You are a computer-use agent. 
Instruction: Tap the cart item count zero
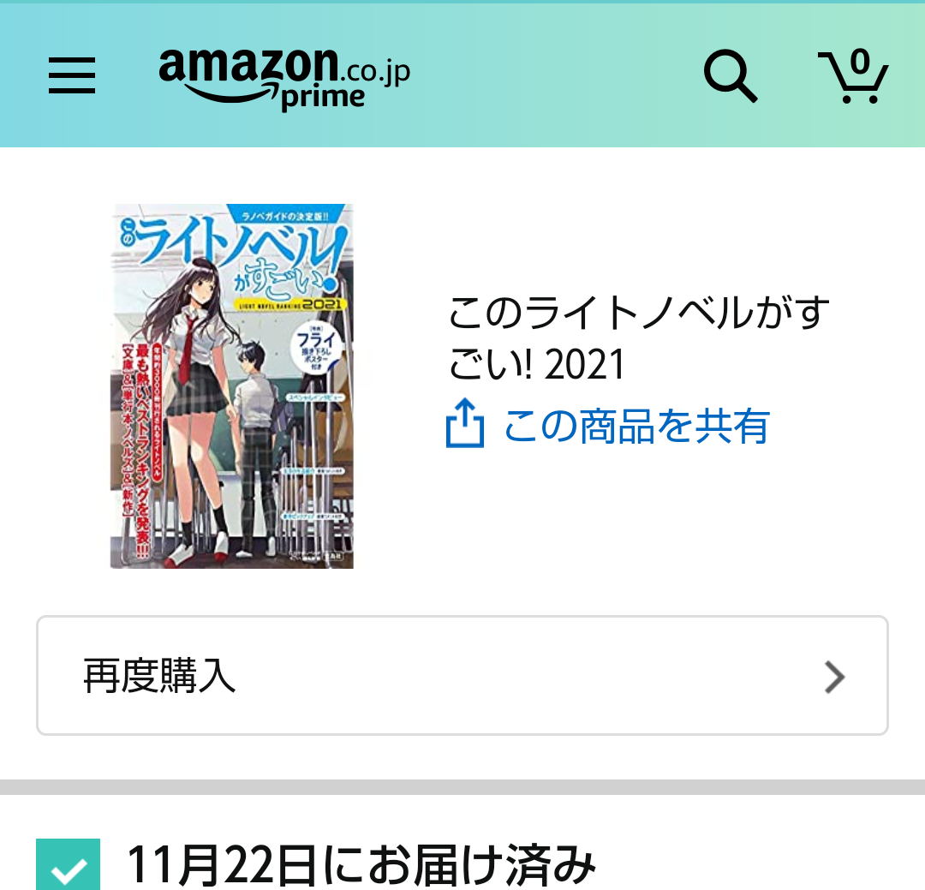coord(861,62)
